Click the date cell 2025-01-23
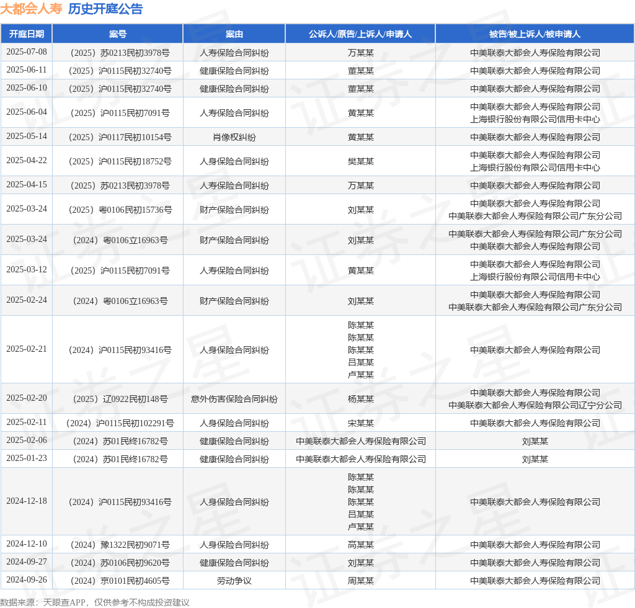This screenshot has height=608, width=635. [x=27, y=458]
